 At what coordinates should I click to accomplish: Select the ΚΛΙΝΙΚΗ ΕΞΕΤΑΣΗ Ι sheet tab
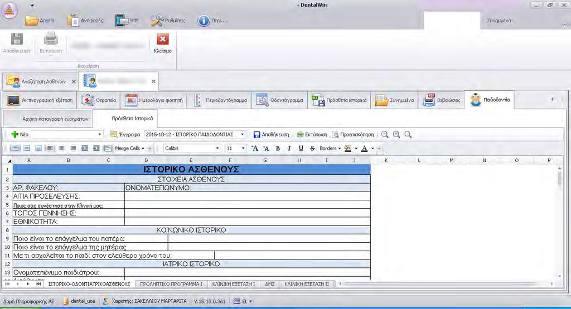point(234,284)
